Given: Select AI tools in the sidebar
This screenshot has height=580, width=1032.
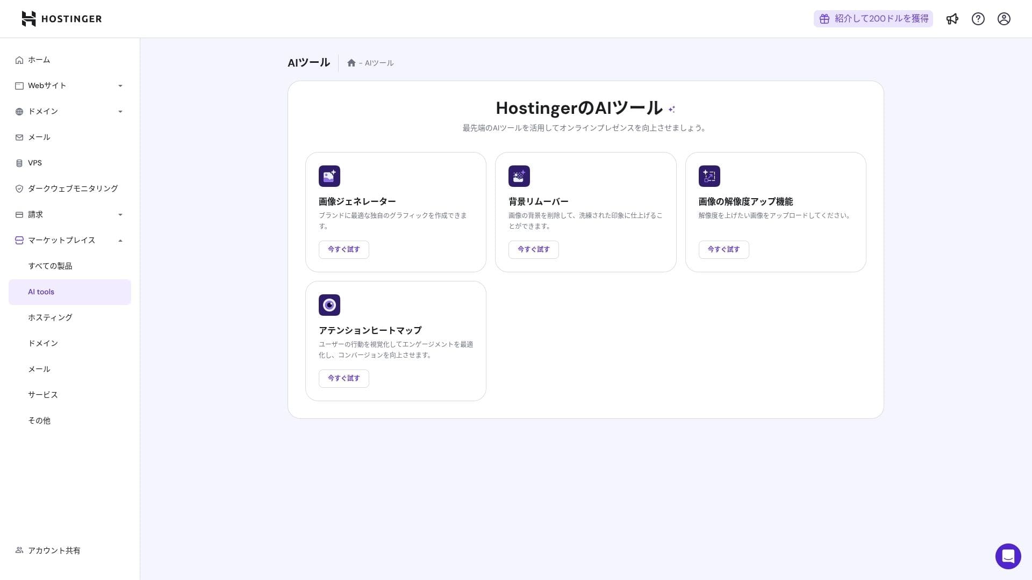Looking at the screenshot, I should pyautogui.click(x=70, y=292).
